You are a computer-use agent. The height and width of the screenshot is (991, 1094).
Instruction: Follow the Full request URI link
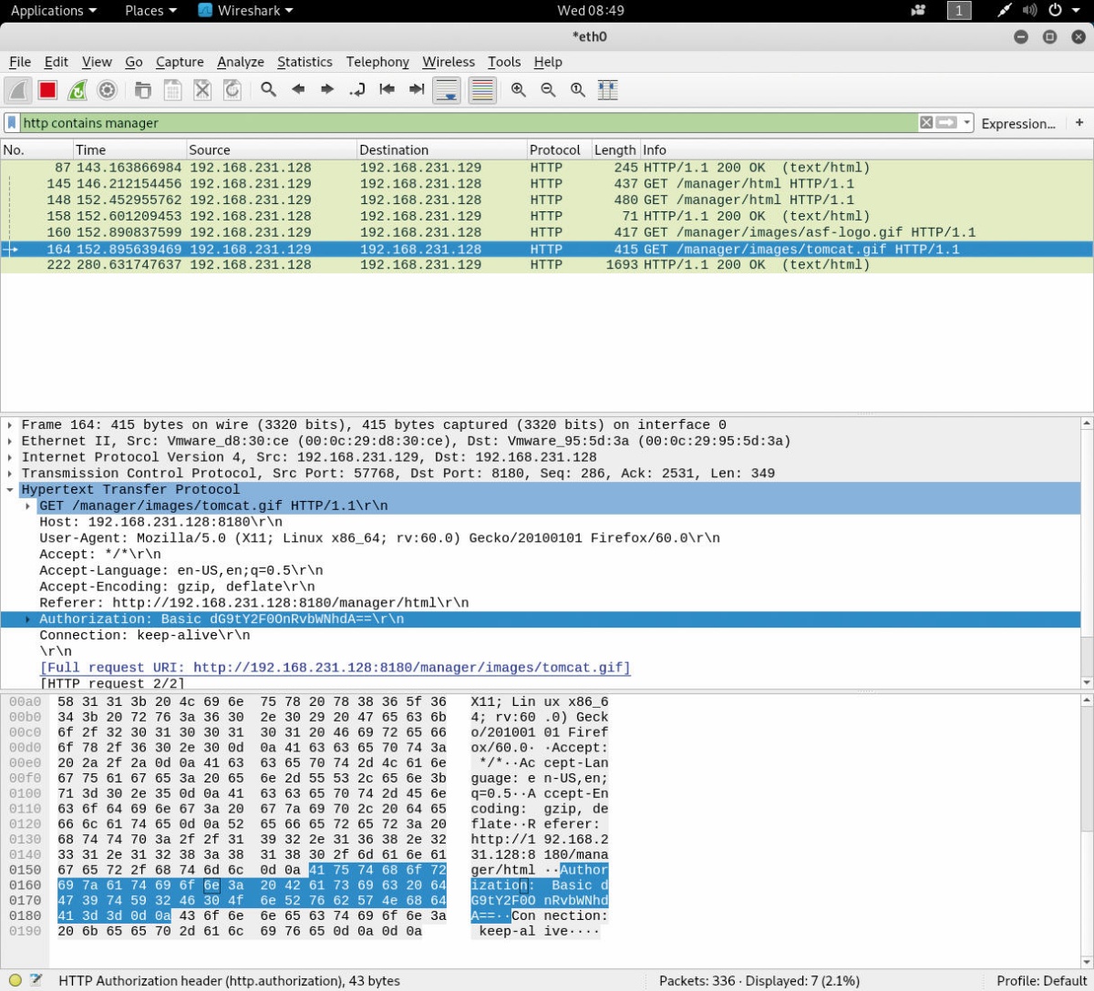[335, 668]
